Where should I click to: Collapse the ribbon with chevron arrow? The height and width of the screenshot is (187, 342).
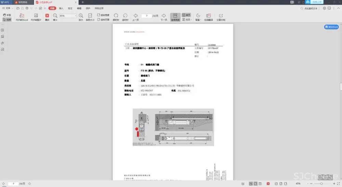338,8
